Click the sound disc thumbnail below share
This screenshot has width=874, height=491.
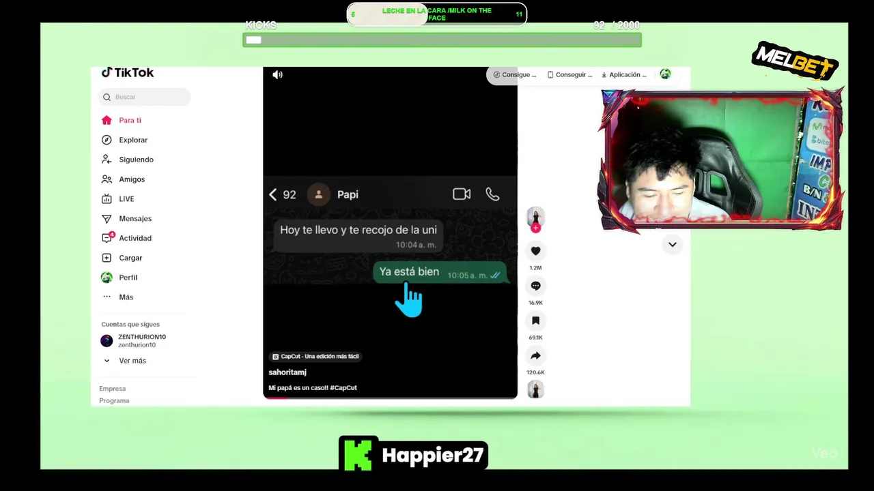point(535,390)
